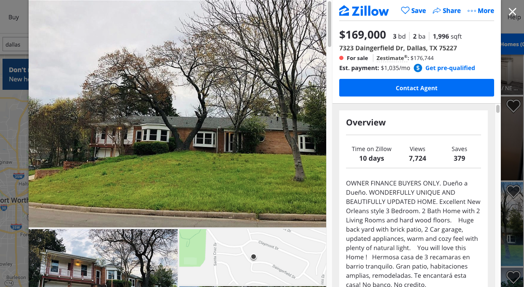
Task: Favorite the top background listing heart
Action: [x=513, y=106]
